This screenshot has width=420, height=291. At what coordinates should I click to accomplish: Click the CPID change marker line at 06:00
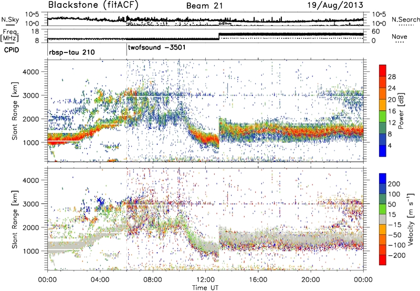127,50
